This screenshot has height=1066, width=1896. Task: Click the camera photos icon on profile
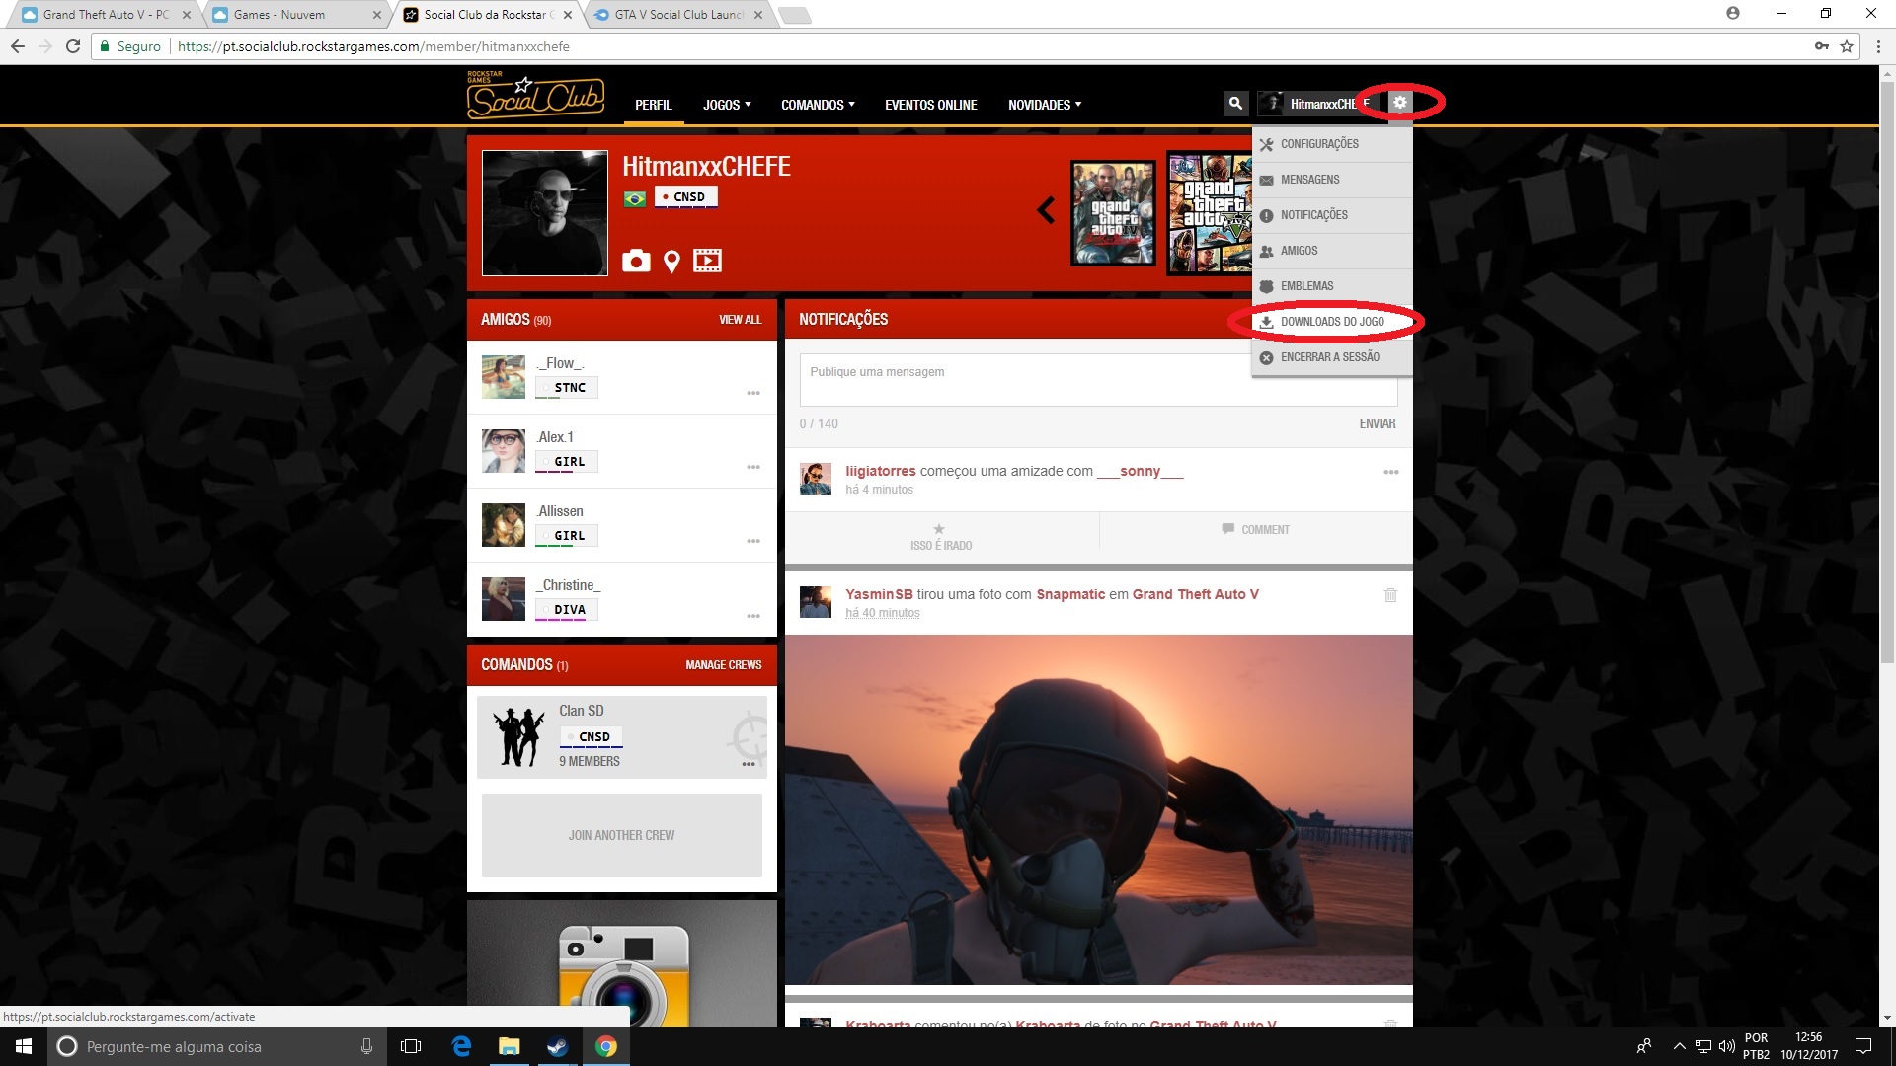point(636,261)
